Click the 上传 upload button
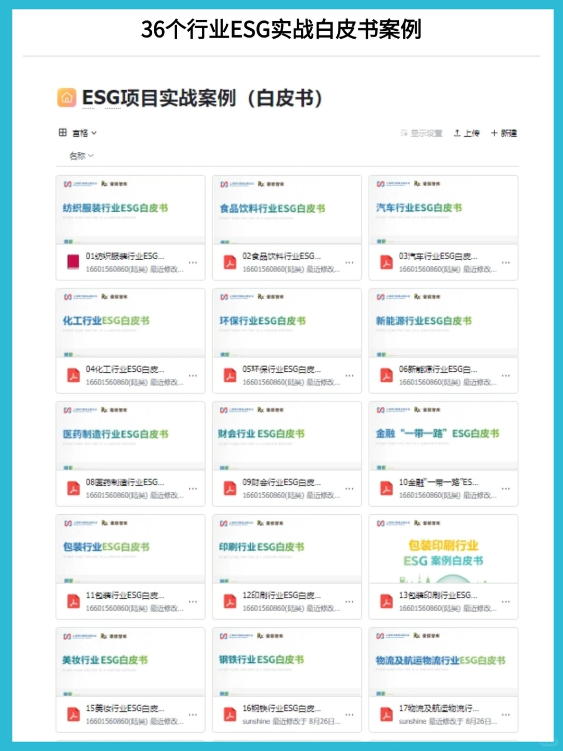The height and width of the screenshot is (751, 563). tap(466, 133)
